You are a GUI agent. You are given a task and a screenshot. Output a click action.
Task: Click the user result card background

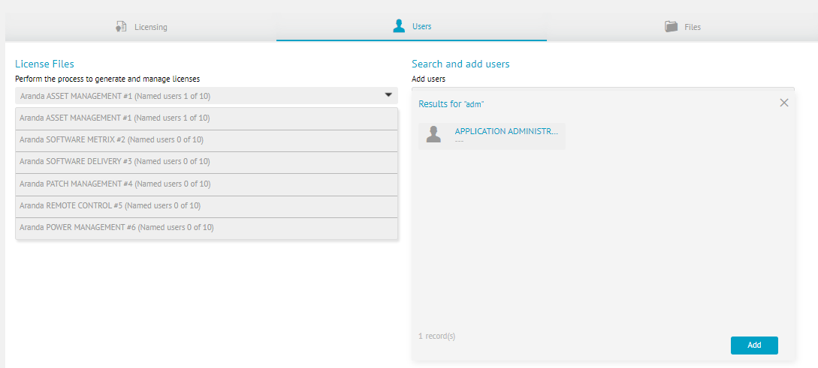tap(491, 136)
